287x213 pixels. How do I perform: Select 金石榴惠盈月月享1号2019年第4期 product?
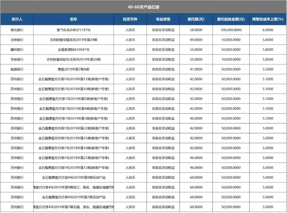[74, 109]
